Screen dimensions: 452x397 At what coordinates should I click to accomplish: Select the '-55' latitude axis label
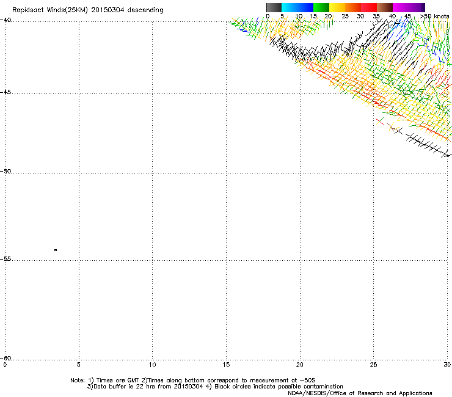click(6, 258)
